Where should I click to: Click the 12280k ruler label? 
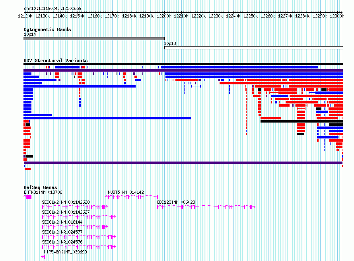click(x=303, y=16)
